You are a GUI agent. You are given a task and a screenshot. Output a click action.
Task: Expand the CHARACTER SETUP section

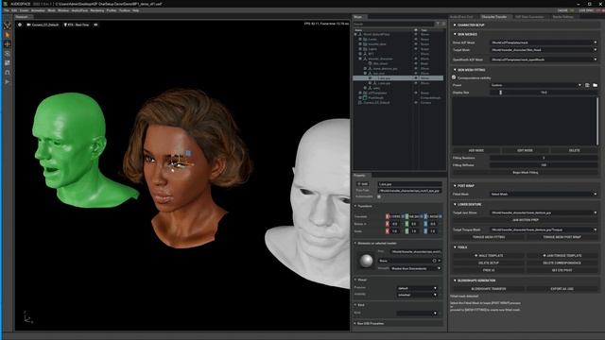[x=455, y=25]
